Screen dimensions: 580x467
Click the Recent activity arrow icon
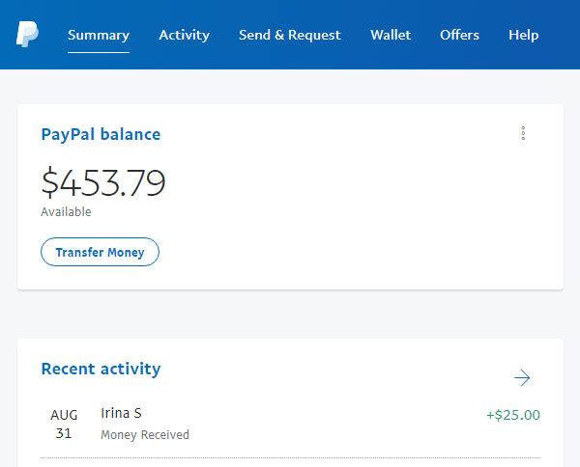point(522,377)
